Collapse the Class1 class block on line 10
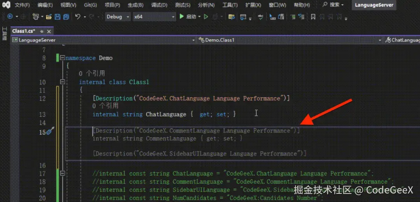Image resolution: width=420 pixels, height=202 pixels. coord(62,82)
